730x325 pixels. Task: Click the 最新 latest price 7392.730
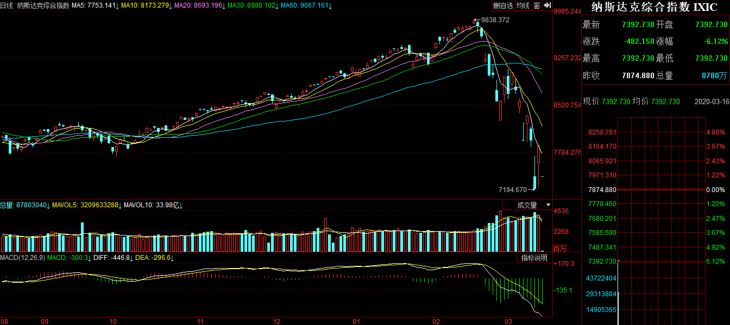click(638, 24)
